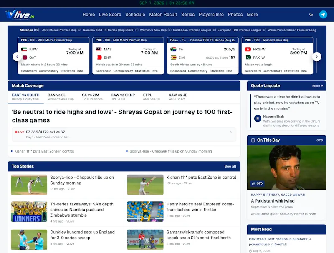Click the Kuwait flag icon
334x253 pixels.
point(24,49)
